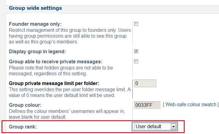
Task: Select the User default combo box text
Action: click(x=148, y=126)
